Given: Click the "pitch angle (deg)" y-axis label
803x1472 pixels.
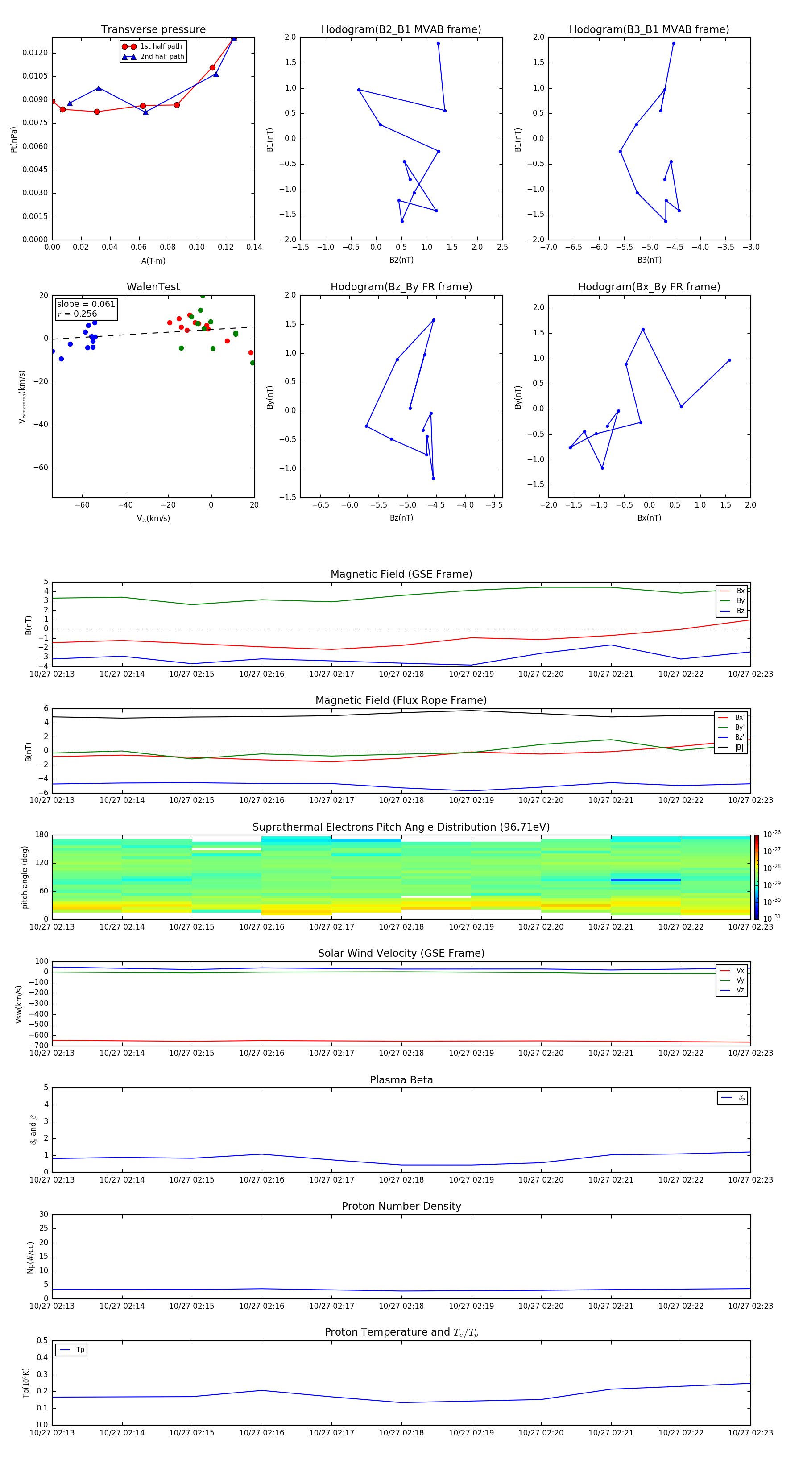Looking at the screenshot, I should pyautogui.click(x=25, y=877).
